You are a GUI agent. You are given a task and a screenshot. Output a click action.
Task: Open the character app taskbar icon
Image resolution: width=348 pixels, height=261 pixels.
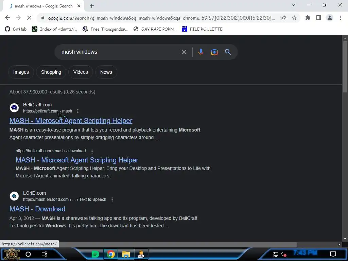[141, 254]
